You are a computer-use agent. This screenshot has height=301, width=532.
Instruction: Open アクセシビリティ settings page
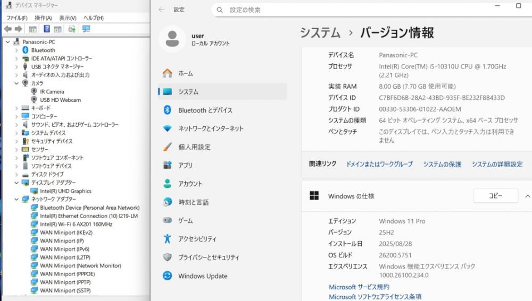[222, 239]
